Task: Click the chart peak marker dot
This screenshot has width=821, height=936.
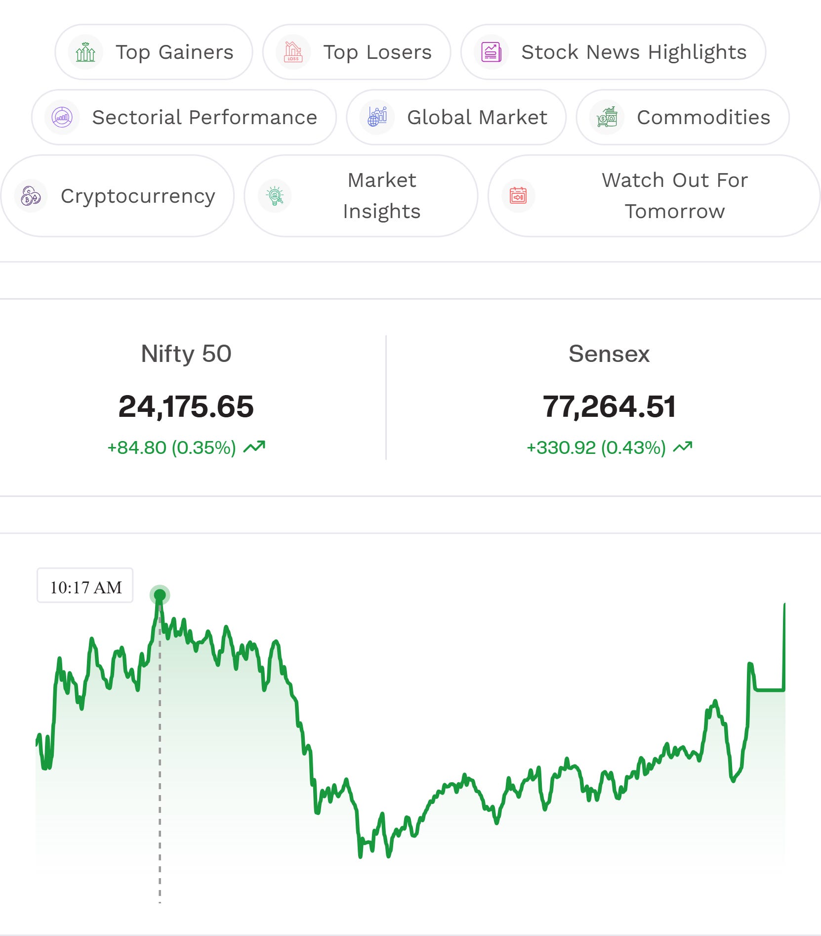Action: pyautogui.click(x=160, y=595)
